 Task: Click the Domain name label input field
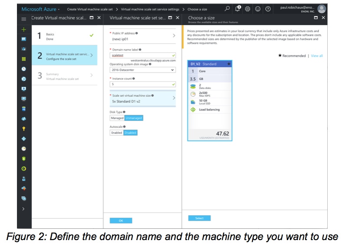pos(143,56)
